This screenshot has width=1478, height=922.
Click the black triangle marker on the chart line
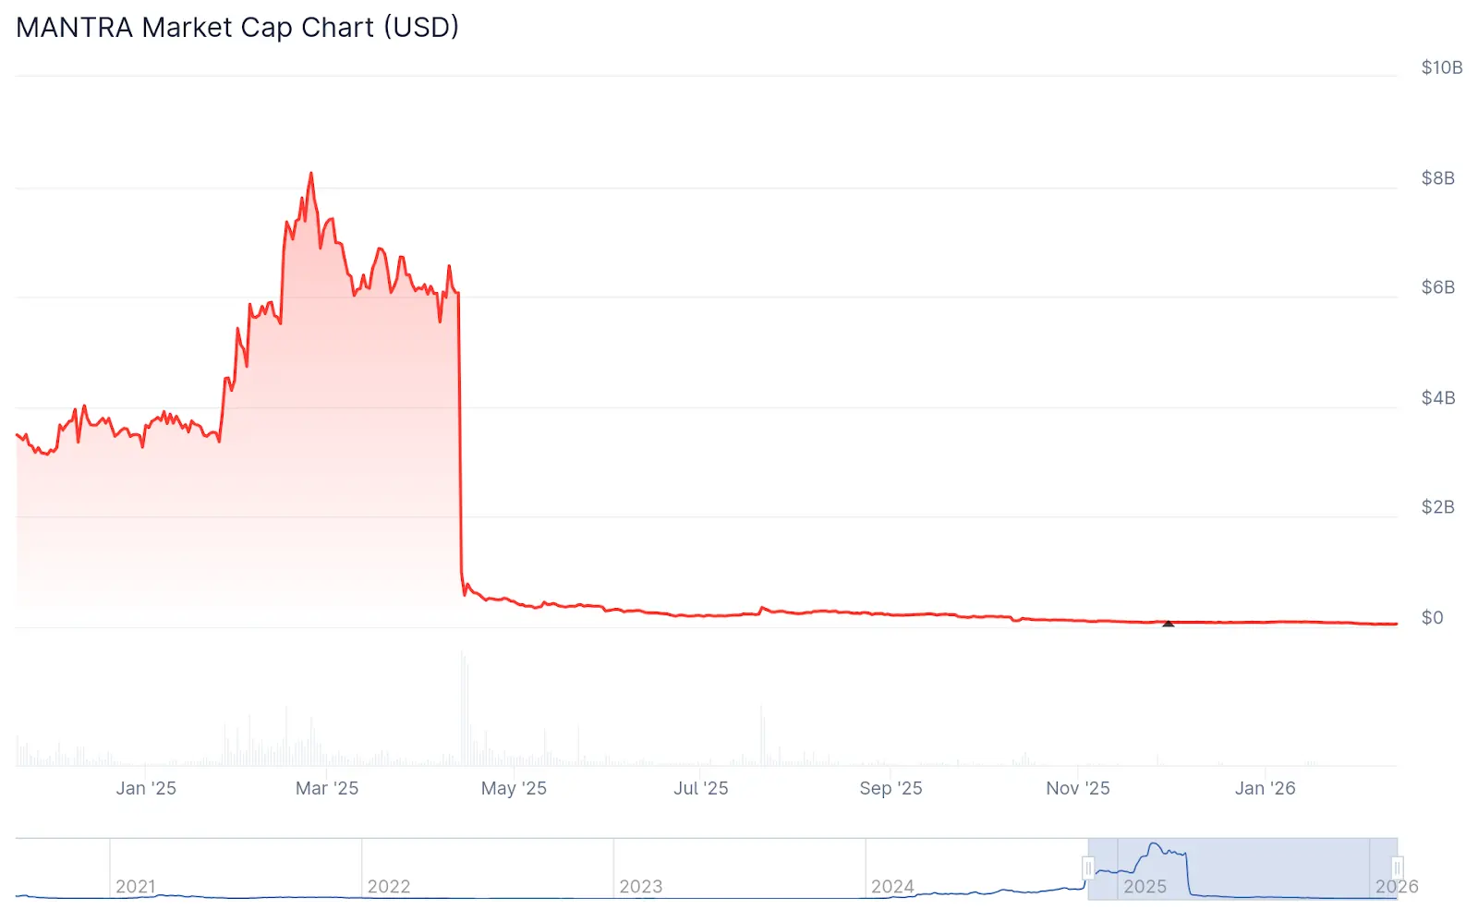point(1168,624)
